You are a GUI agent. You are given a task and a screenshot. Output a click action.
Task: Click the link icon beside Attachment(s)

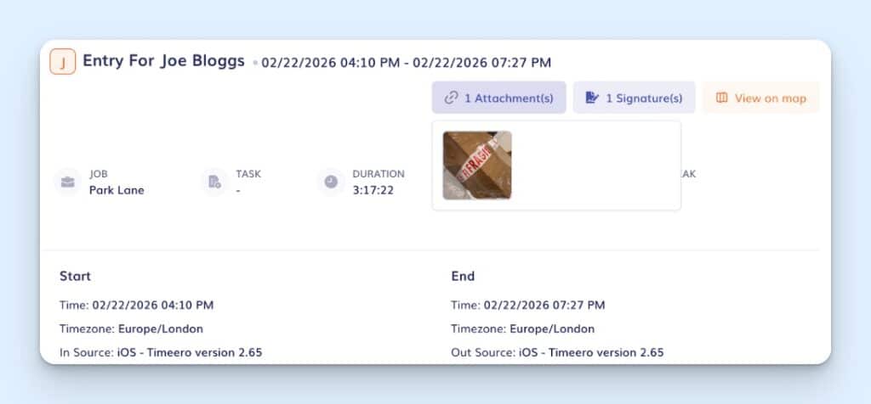(452, 98)
